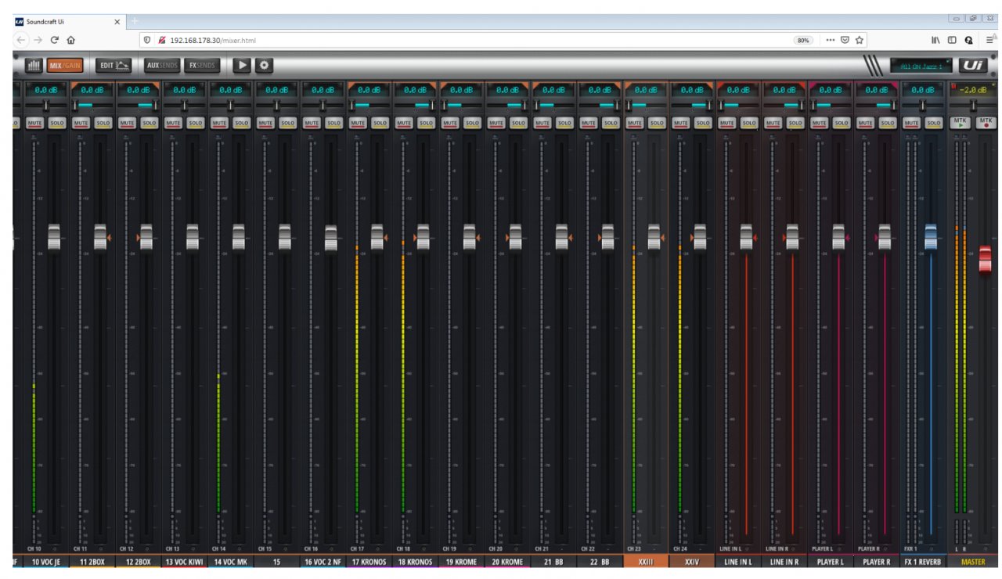Open the page actions three-dot menu

[831, 40]
